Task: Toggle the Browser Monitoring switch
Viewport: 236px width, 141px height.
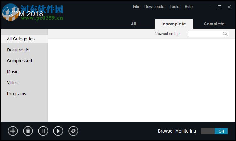Action: (x=214, y=131)
